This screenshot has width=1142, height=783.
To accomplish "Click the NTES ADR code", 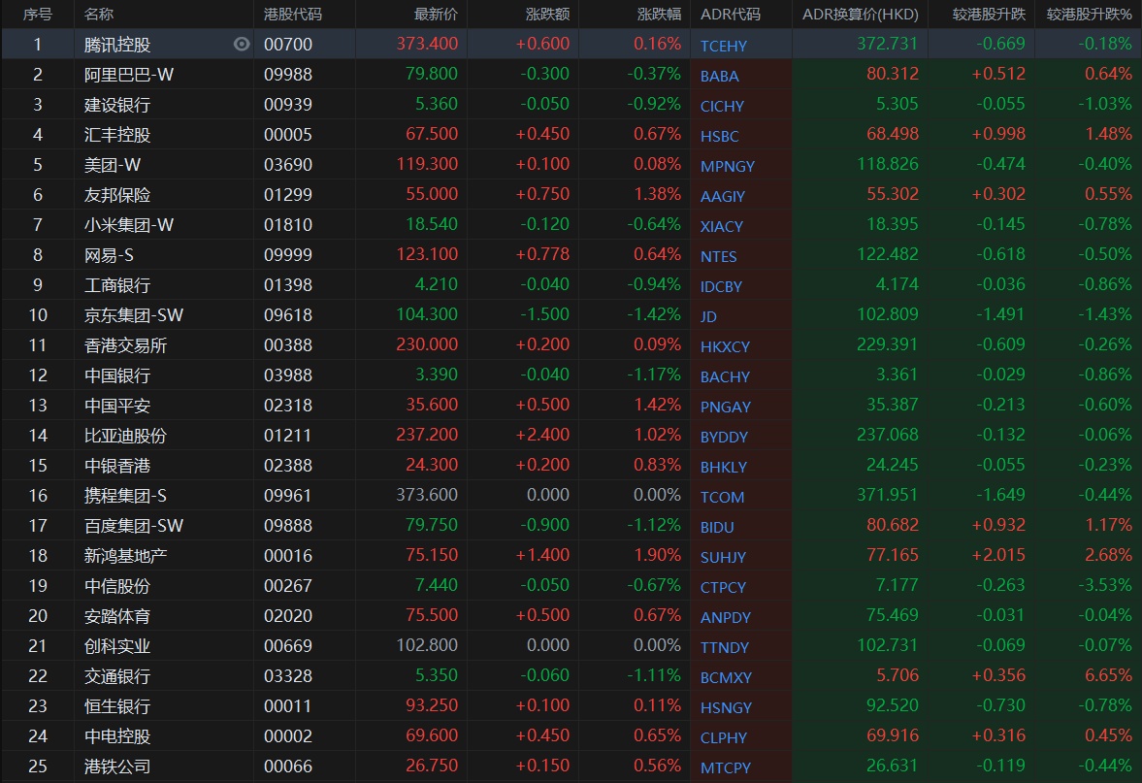I will coord(718,256).
